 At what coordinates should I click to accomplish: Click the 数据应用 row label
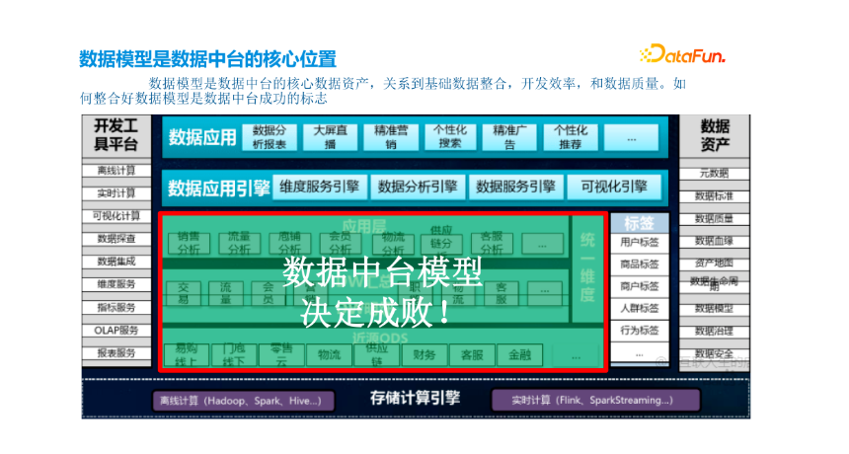[x=202, y=137]
